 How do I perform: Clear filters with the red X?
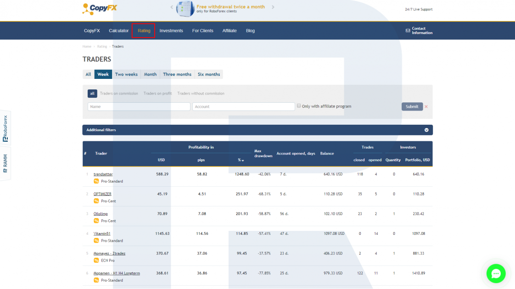[x=426, y=106]
